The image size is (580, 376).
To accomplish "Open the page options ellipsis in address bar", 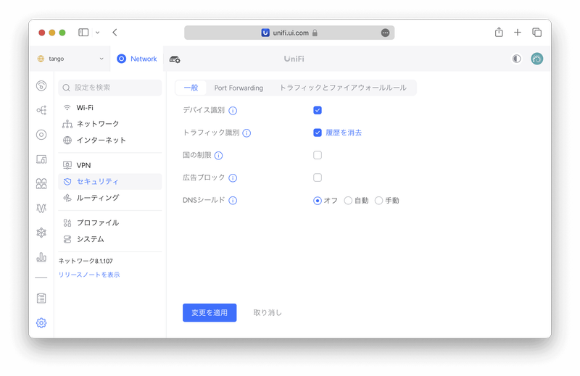I will (x=385, y=33).
